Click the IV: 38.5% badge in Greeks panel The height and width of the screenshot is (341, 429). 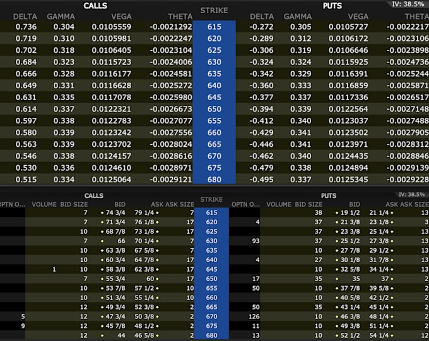point(408,4)
